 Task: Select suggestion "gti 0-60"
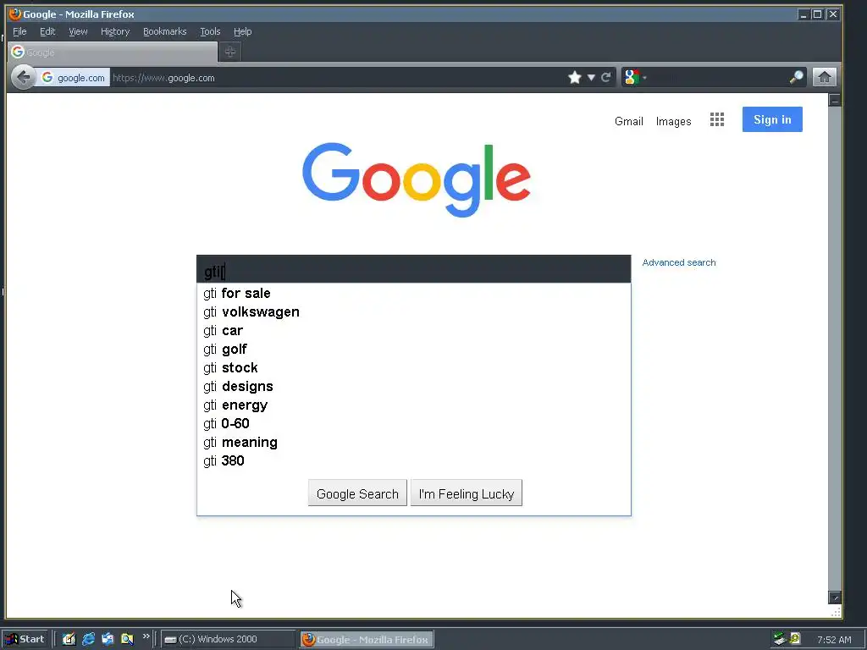[x=413, y=423]
